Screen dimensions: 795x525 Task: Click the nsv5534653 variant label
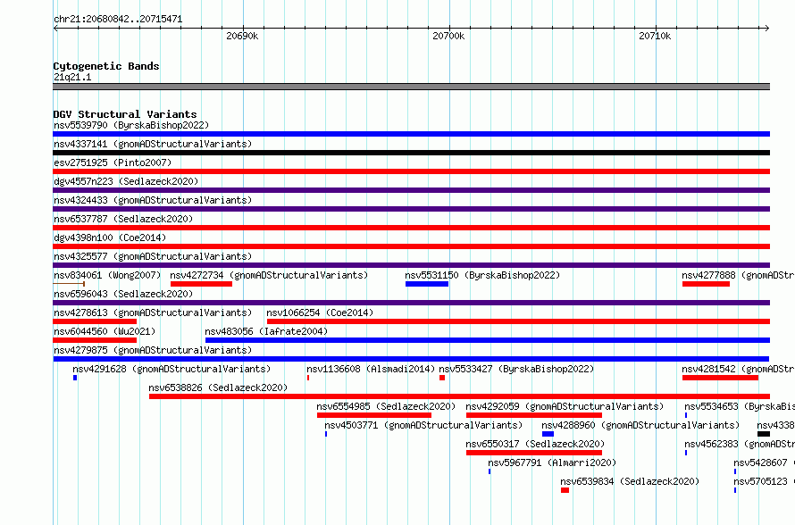pyautogui.click(x=740, y=406)
